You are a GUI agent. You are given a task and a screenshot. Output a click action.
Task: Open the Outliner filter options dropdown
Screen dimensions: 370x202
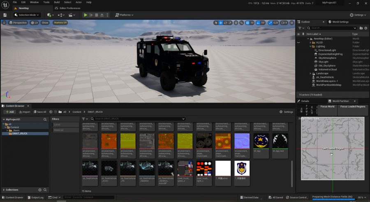301,28
